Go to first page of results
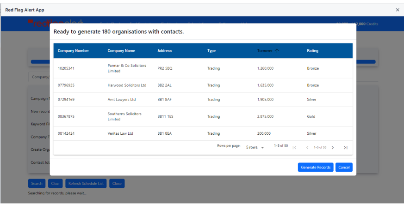This screenshot has width=404, height=204. (x=294, y=148)
